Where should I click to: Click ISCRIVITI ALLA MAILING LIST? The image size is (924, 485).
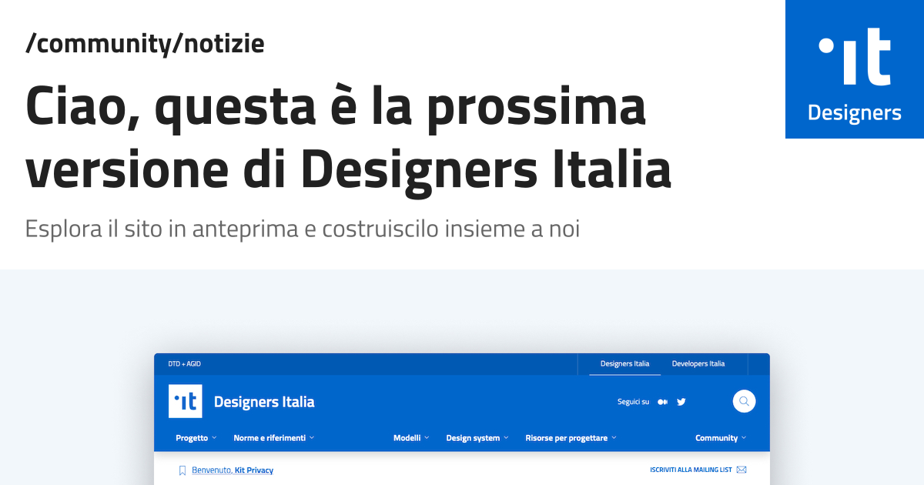pyautogui.click(x=689, y=469)
